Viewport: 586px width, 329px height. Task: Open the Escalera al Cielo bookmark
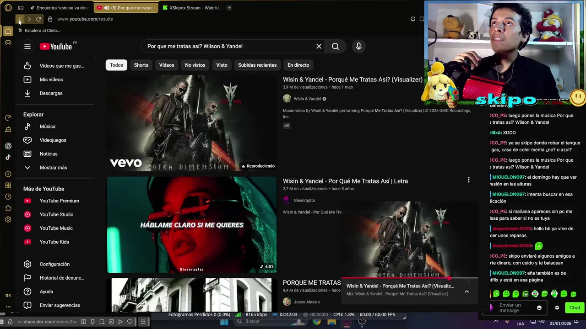(39, 31)
